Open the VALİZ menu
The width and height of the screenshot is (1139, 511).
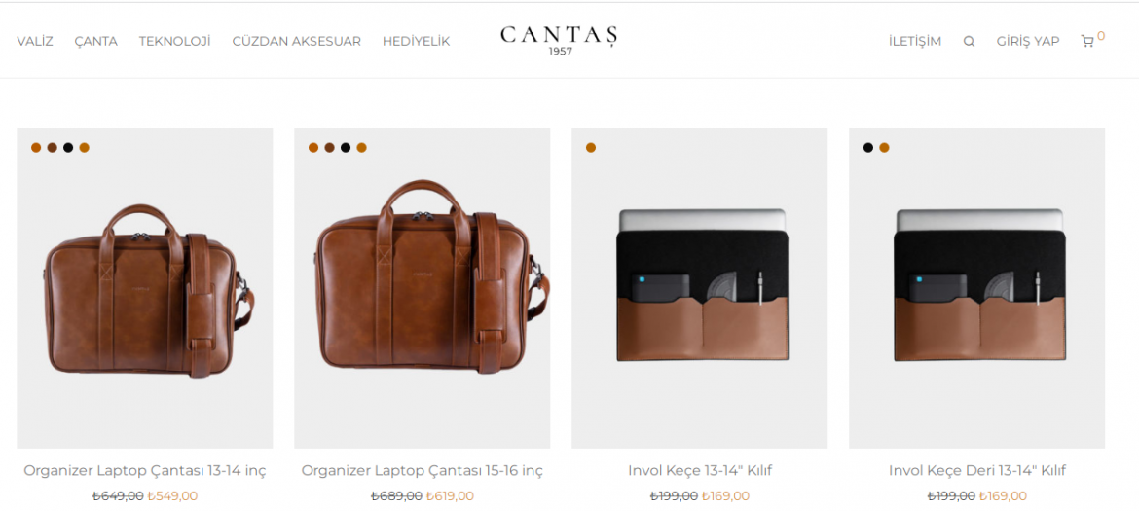click(35, 42)
